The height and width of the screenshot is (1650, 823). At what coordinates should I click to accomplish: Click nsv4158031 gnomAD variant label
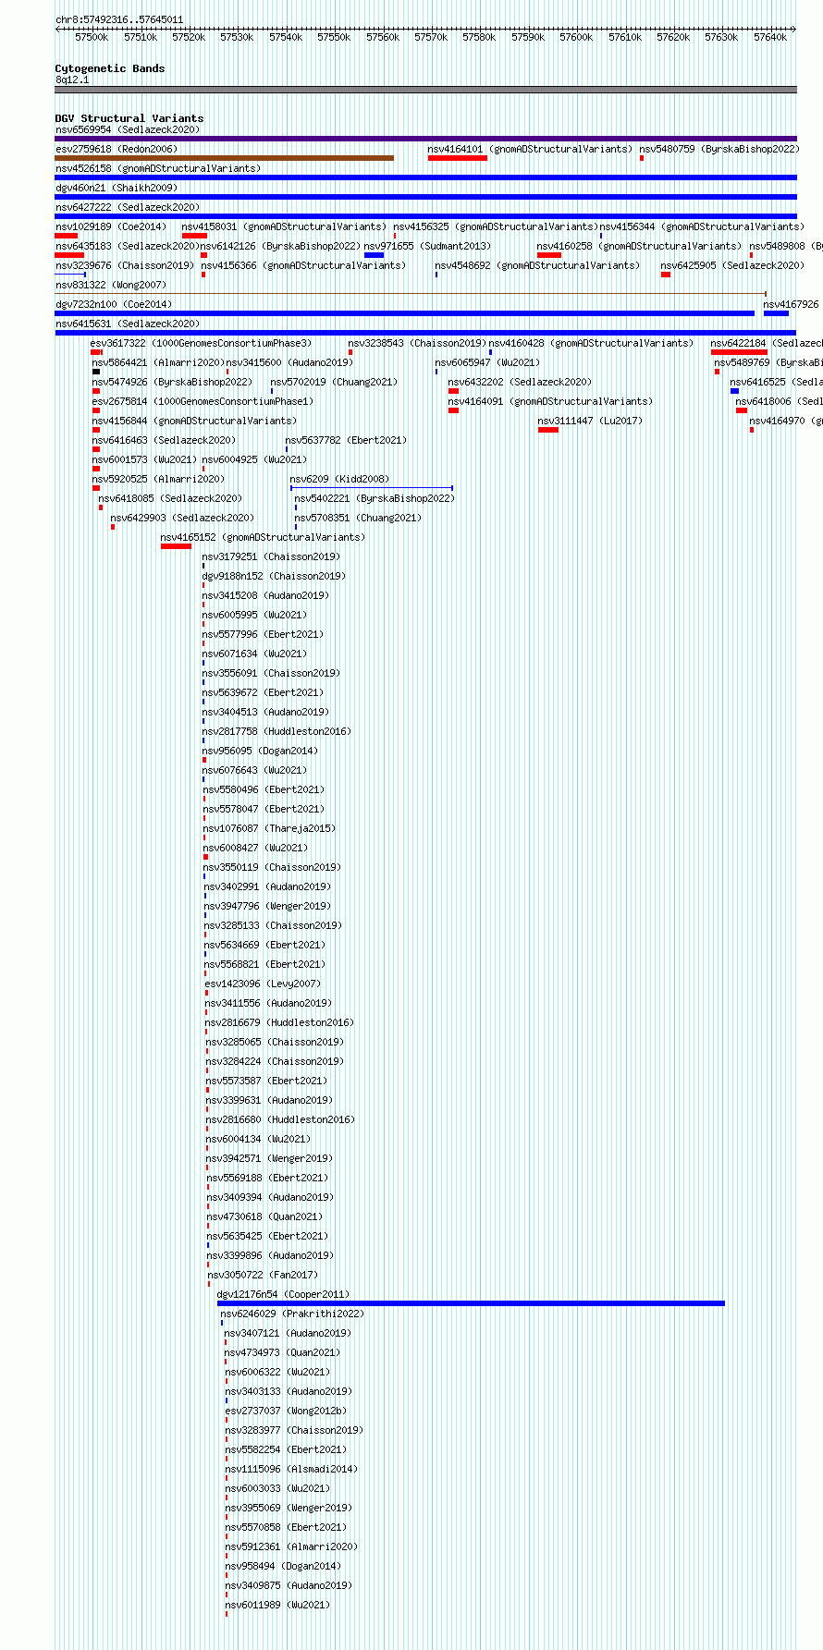tap(284, 226)
